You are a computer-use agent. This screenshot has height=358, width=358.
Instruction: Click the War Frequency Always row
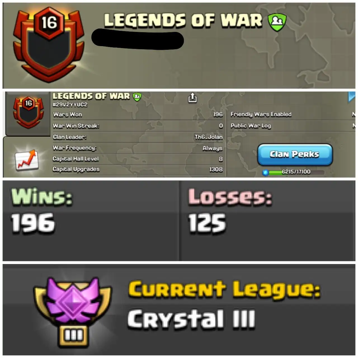(138, 148)
